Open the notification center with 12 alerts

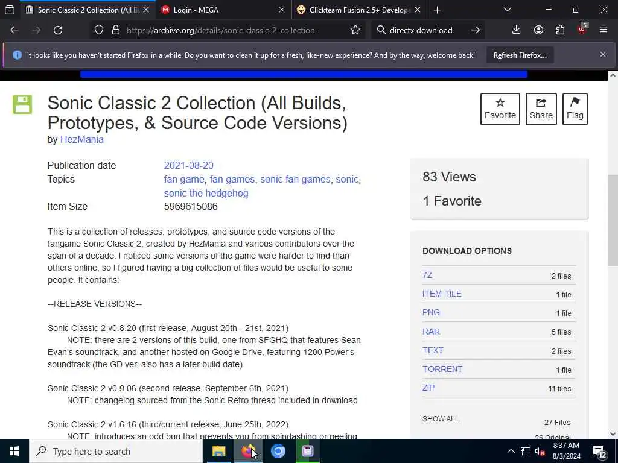pos(599,452)
